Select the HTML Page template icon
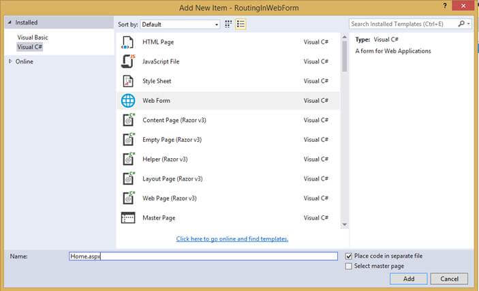The image size is (479, 291). (127, 42)
